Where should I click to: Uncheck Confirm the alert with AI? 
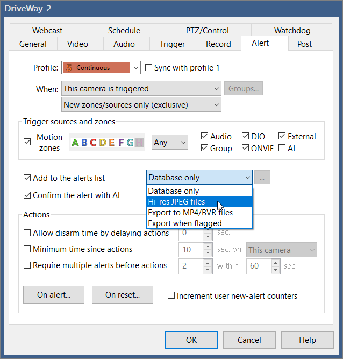27,195
